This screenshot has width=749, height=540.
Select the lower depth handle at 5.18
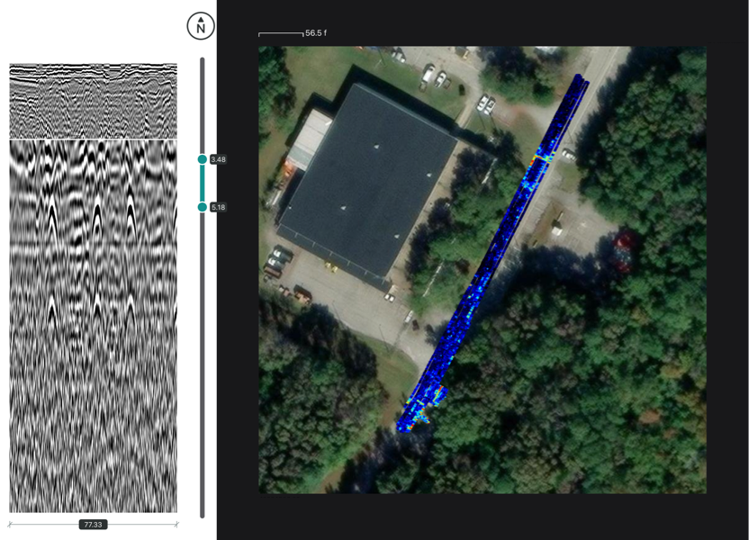(203, 207)
